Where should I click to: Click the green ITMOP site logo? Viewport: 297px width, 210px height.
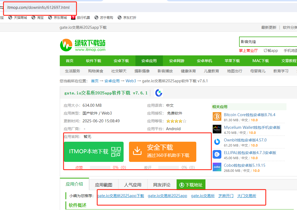83,45
